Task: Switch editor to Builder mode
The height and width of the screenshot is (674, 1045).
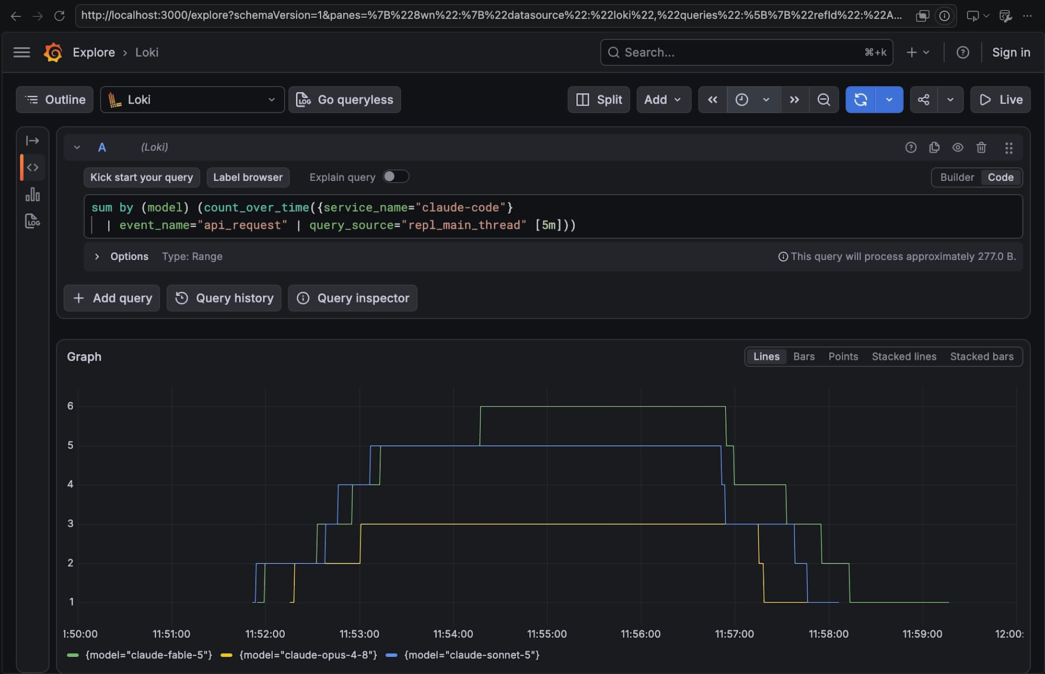Action: tap(957, 177)
